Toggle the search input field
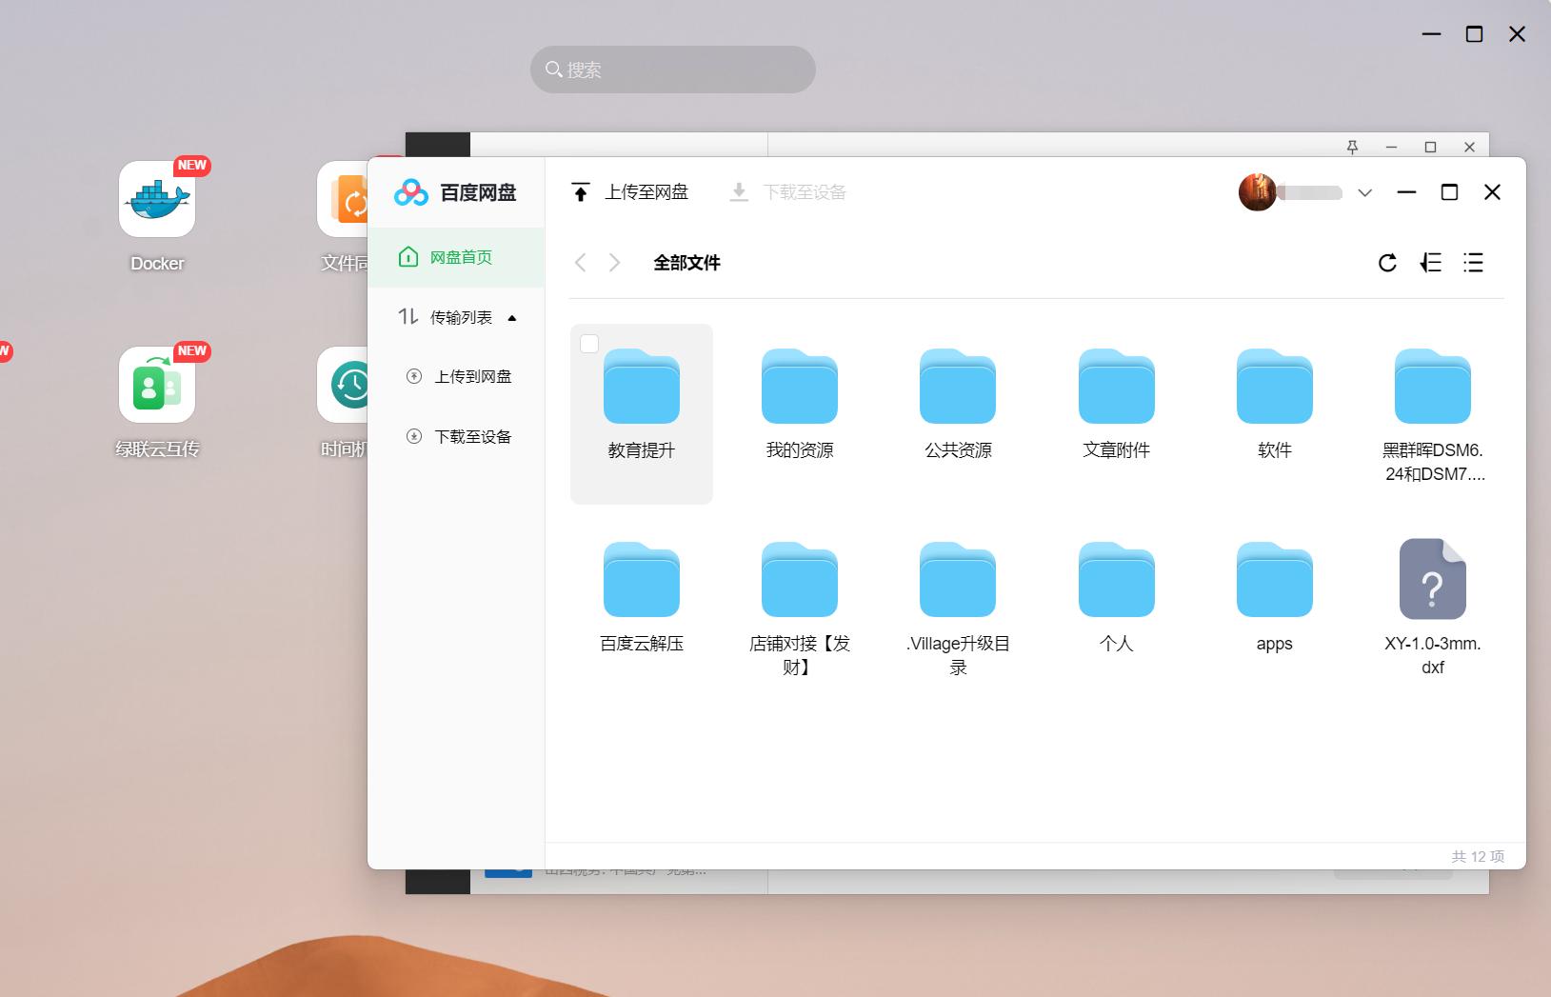1551x997 pixels. (672, 70)
